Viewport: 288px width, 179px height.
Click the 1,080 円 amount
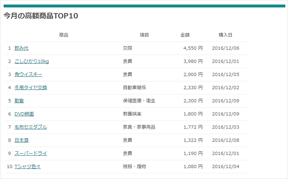(193, 167)
